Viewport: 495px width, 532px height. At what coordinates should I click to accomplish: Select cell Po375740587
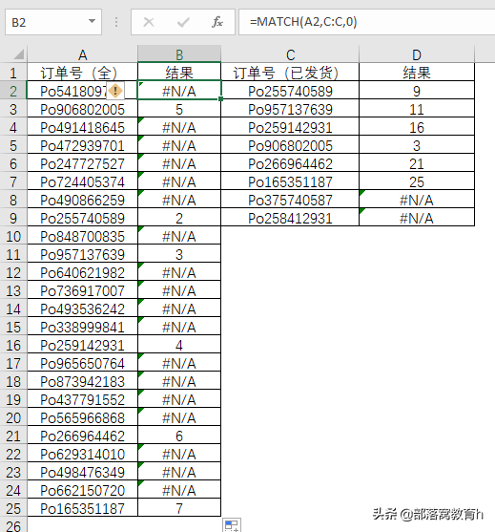(x=290, y=200)
